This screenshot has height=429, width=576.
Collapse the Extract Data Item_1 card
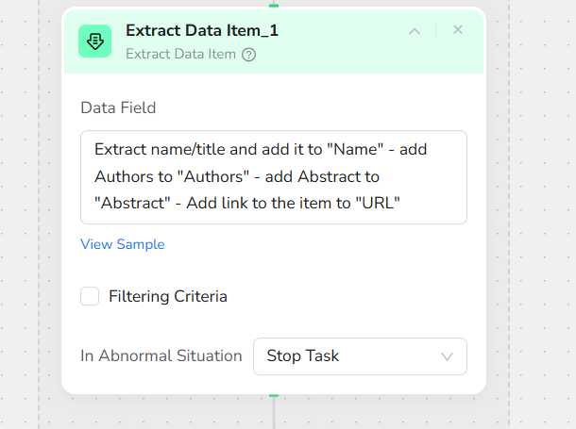[x=414, y=31]
